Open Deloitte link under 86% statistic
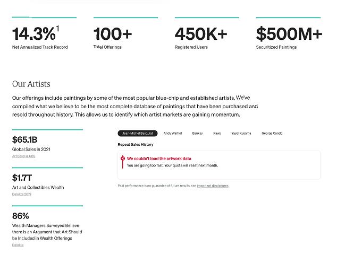The height and width of the screenshot is (263, 345). [x=18, y=244]
